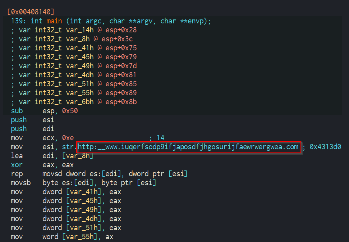Click the http www.iuqerfsodp9ifjaposdfjhgosurijfaewrwergwea.com string

pos(188,147)
